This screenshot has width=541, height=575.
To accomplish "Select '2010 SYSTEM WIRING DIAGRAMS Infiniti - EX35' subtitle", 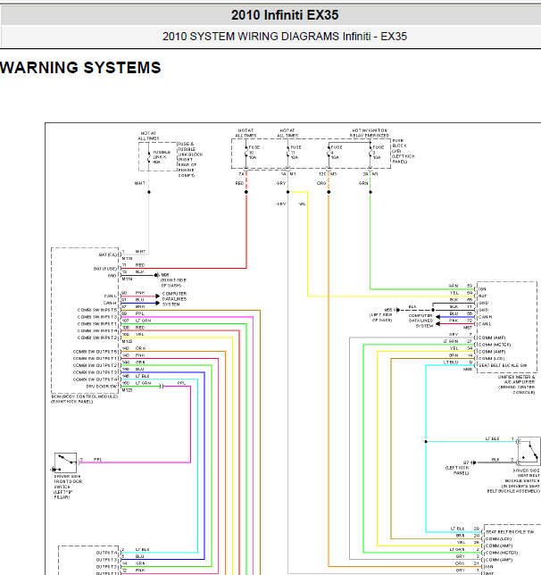I will 285,37.
